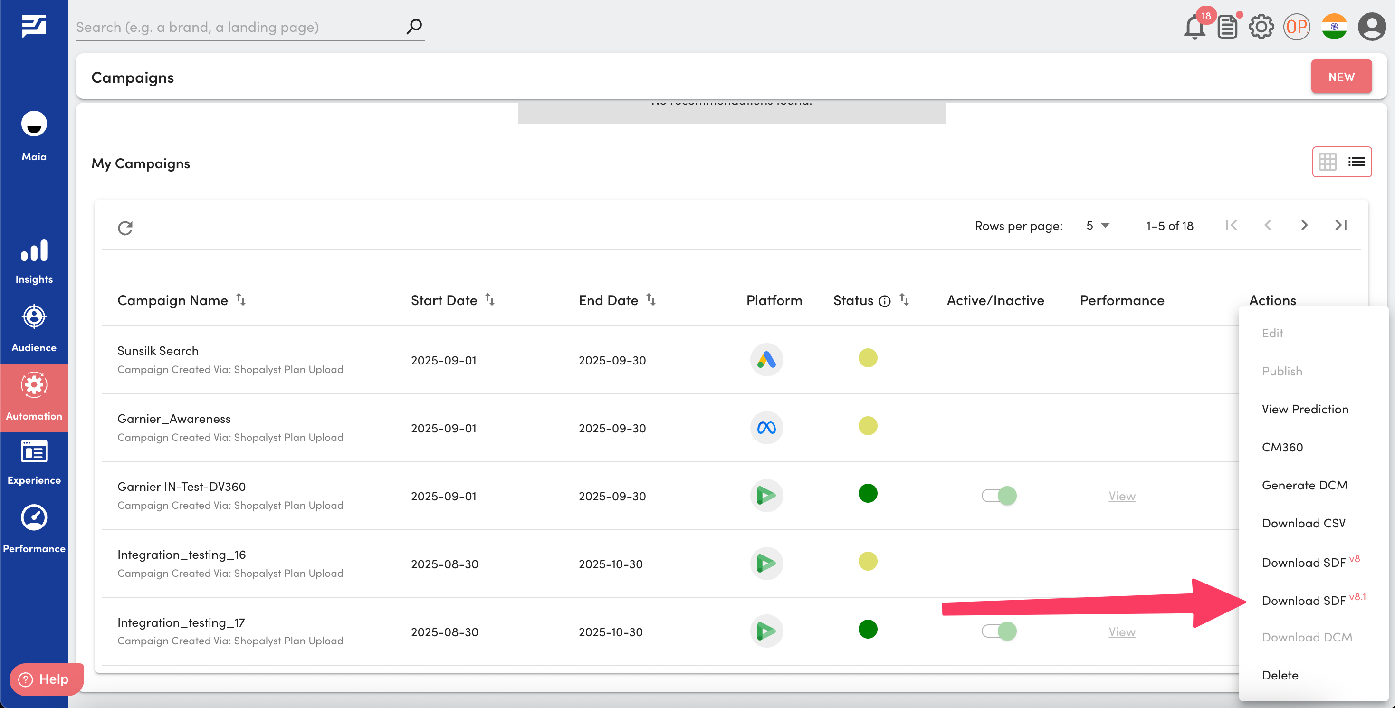Go to next page of campaigns
The width and height of the screenshot is (1395, 708).
tap(1304, 225)
